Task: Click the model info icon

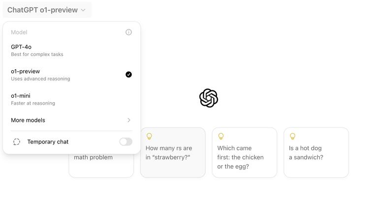Action: (128, 32)
